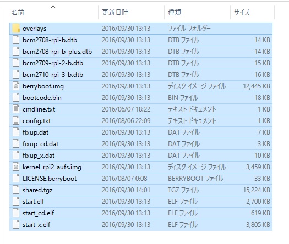Viewport: 289px width, 244px height.
Task: Click the disc image icon for berryboot.img
Action: 16,86
